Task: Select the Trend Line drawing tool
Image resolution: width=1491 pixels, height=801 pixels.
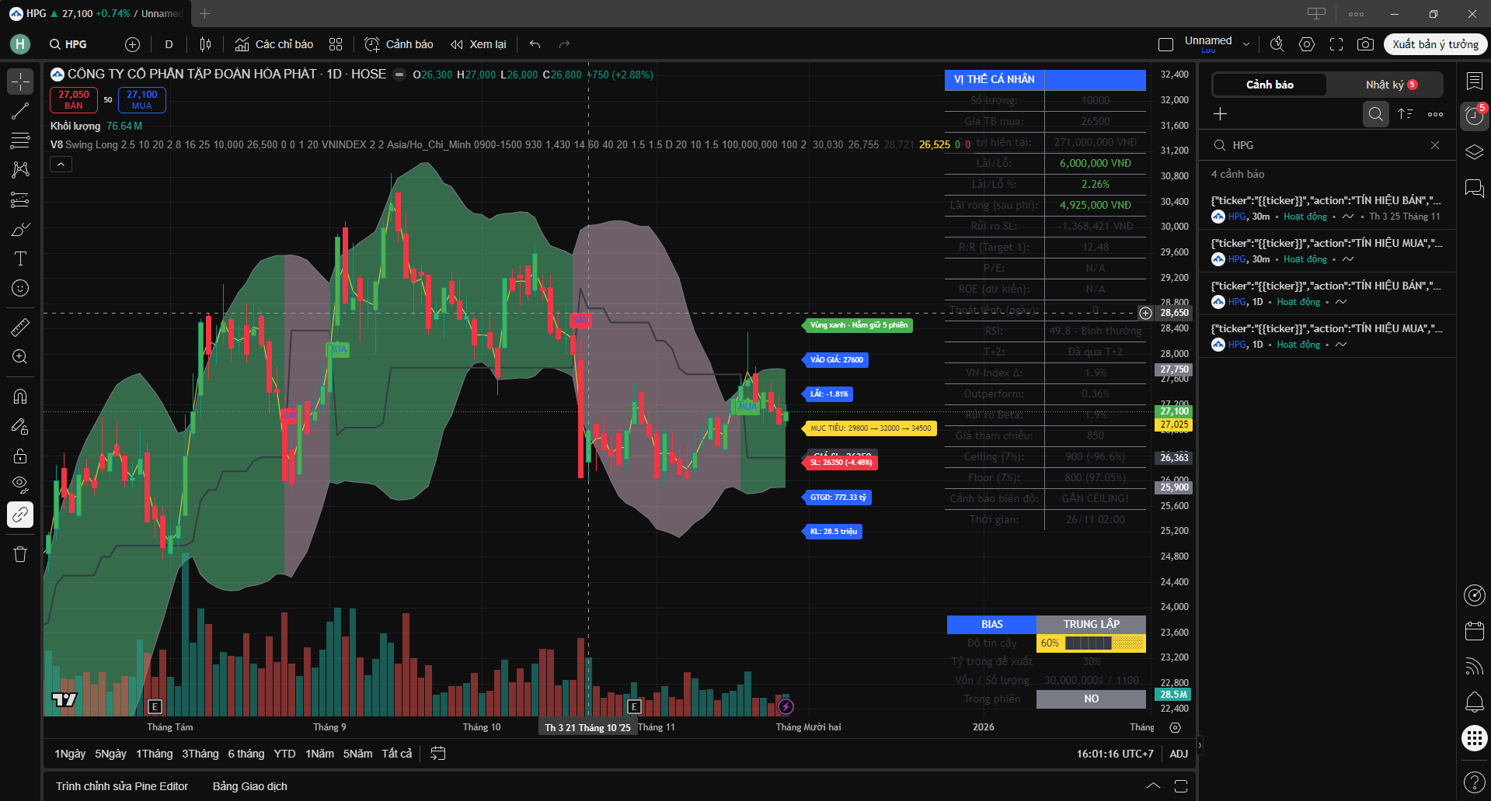Action: coord(19,111)
